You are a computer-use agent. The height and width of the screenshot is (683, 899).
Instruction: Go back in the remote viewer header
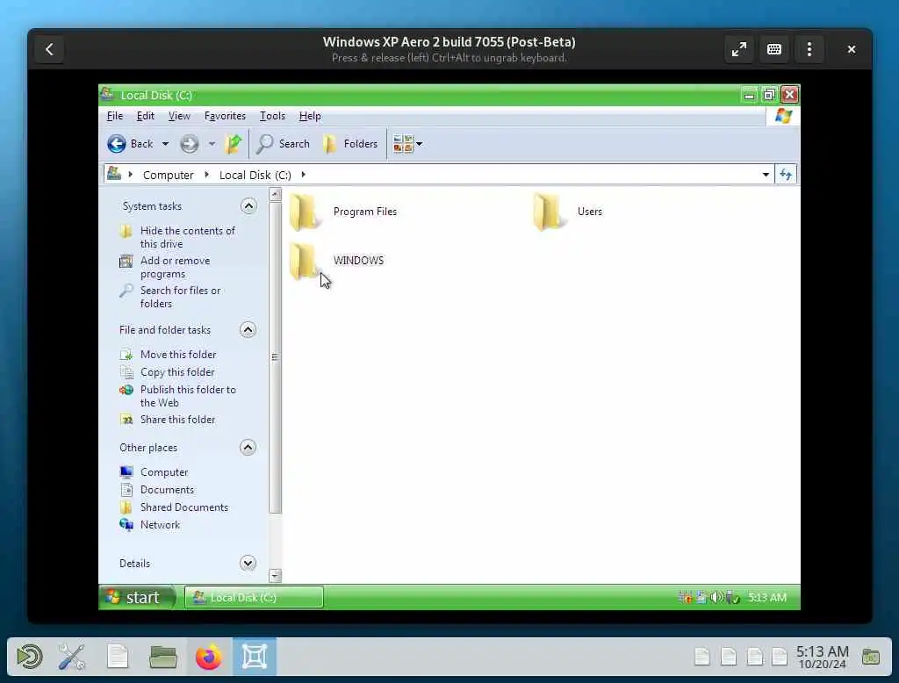(49, 49)
